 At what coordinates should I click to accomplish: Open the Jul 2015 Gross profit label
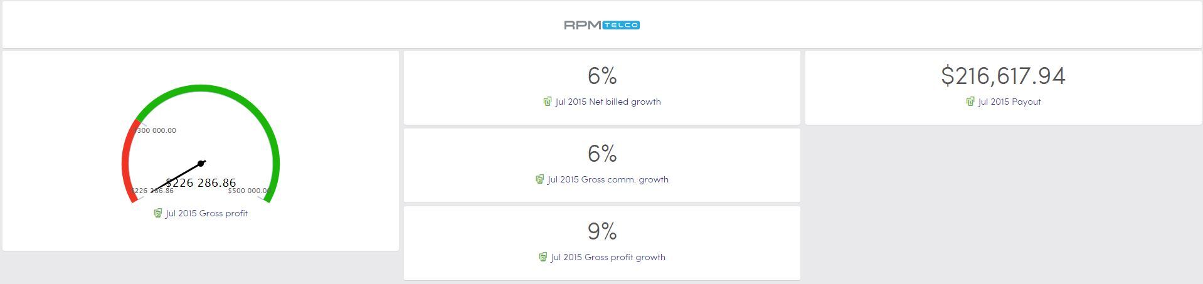(x=206, y=213)
